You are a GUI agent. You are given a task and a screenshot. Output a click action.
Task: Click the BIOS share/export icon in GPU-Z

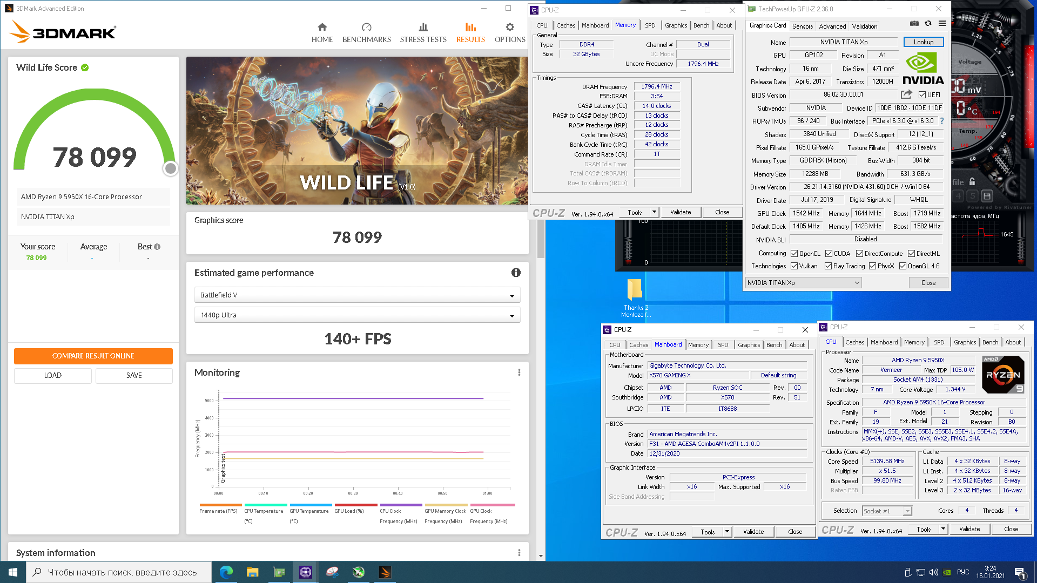906,94
